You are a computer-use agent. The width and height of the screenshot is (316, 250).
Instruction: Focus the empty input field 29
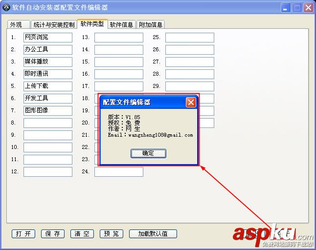(x=190, y=86)
